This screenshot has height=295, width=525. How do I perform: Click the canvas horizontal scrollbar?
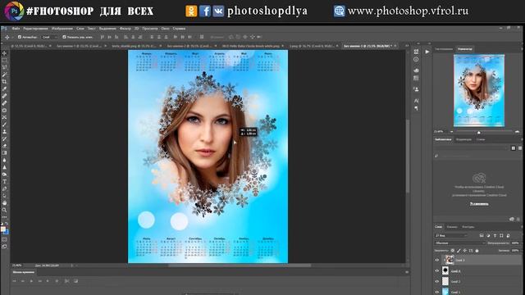point(240,265)
